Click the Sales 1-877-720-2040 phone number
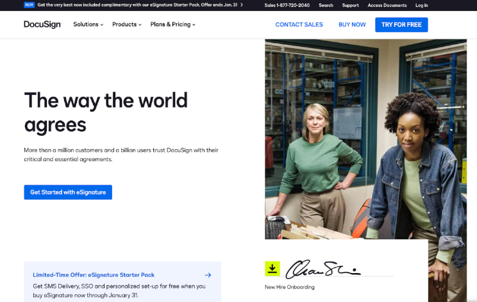 pos(287,5)
